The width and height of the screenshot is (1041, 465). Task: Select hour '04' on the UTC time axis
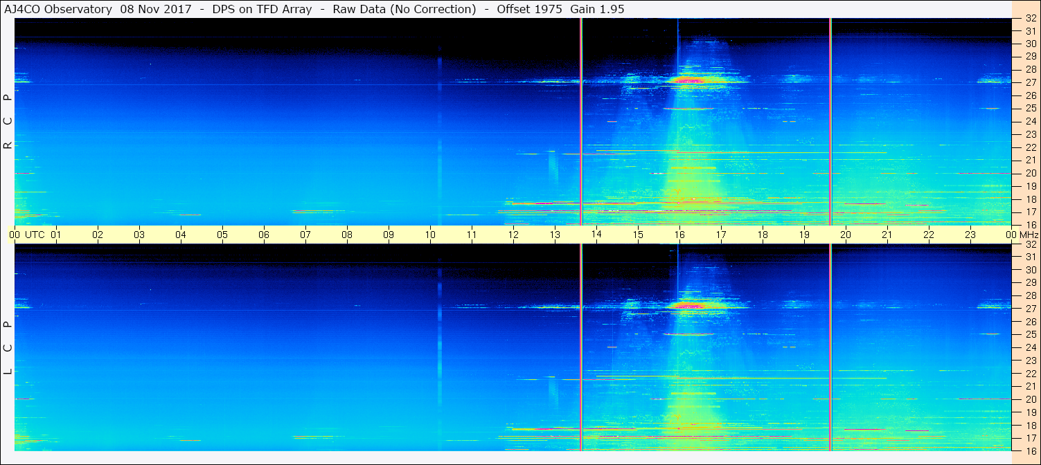(181, 235)
